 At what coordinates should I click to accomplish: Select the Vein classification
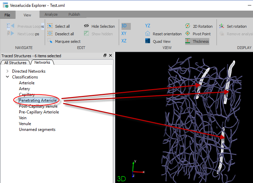point(23,118)
